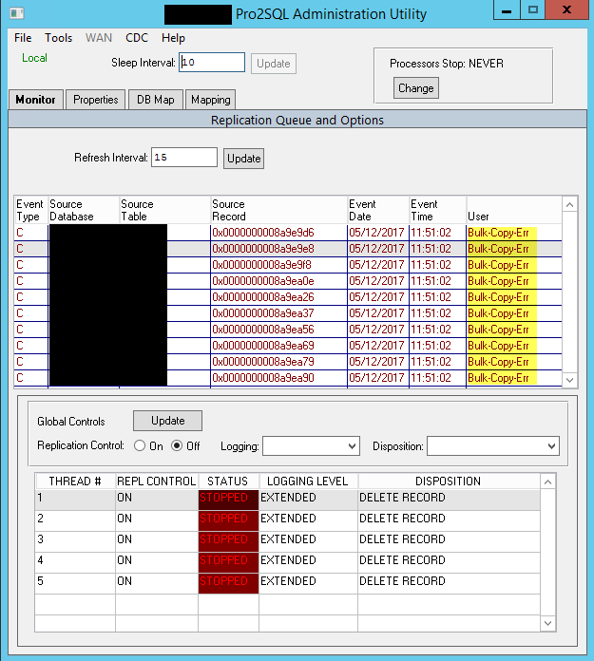Image resolution: width=594 pixels, height=661 pixels.
Task: Click the green Local label
Action: pos(34,58)
